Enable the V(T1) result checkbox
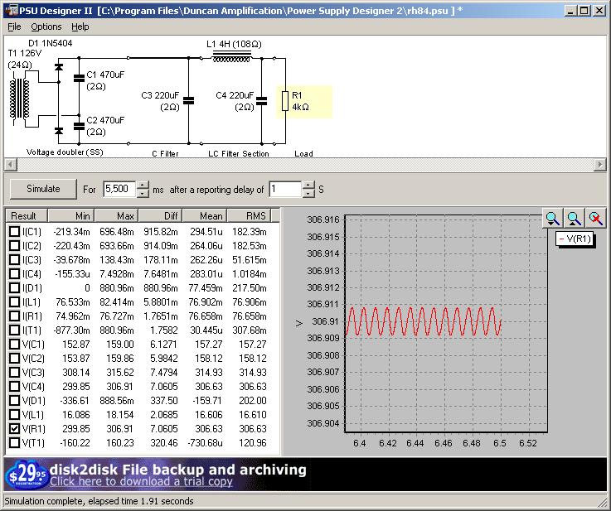Image resolution: width=611 pixels, height=511 pixels. coord(14,442)
